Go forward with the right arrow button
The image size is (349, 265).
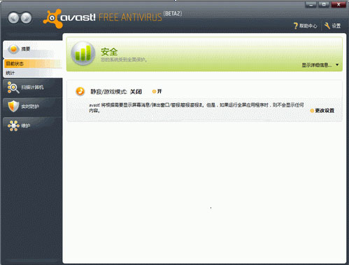pyautogui.click(x=26, y=18)
